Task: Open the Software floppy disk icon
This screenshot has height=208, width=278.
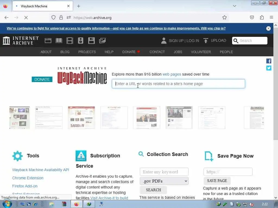Action: 91,41
